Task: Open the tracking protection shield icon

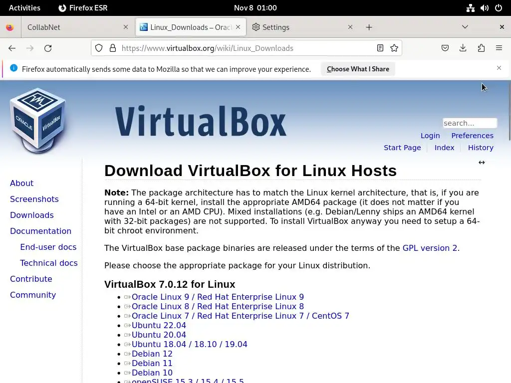Action: (99, 48)
